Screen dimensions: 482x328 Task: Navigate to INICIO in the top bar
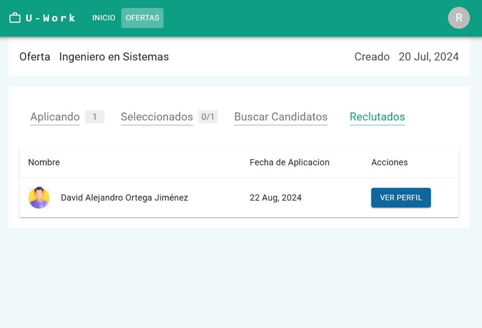click(103, 17)
